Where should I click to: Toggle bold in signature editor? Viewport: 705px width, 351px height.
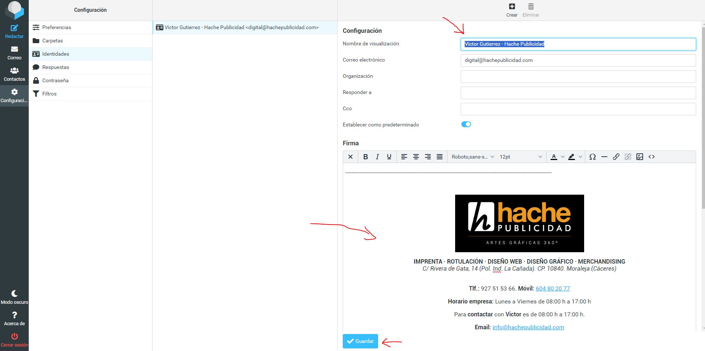pyautogui.click(x=366, y=157)
